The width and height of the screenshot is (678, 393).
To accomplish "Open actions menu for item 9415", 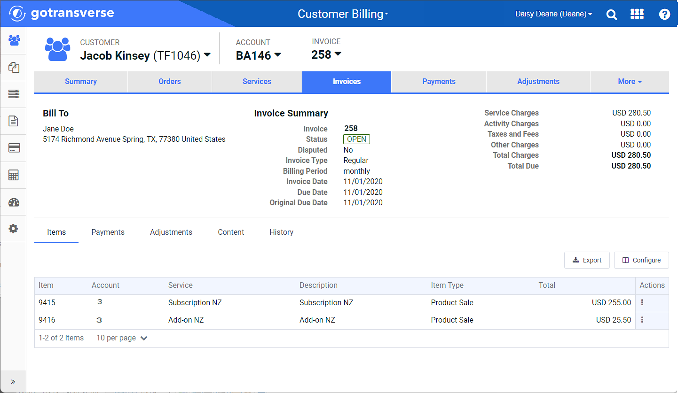I will [x=642, y=302].
